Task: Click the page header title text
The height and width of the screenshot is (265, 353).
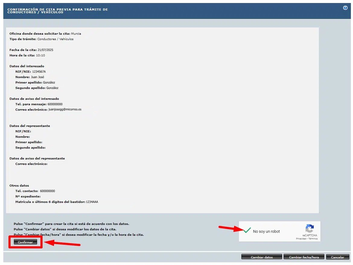Action: coord(57,11)
